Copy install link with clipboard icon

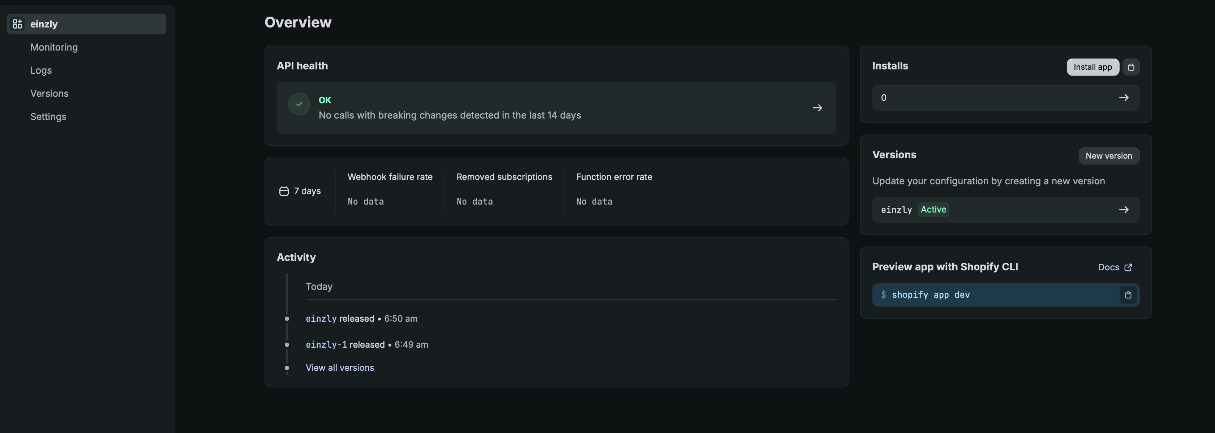coord(1130,67)
